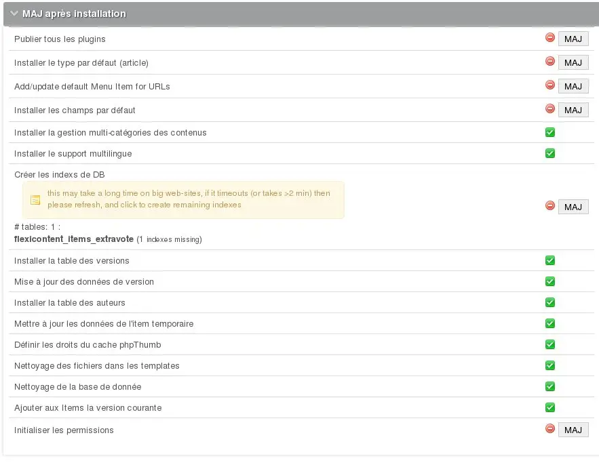Select the text Add/update default Menu Item for URLs
The image size is (599, 467).
click(92, 86)
